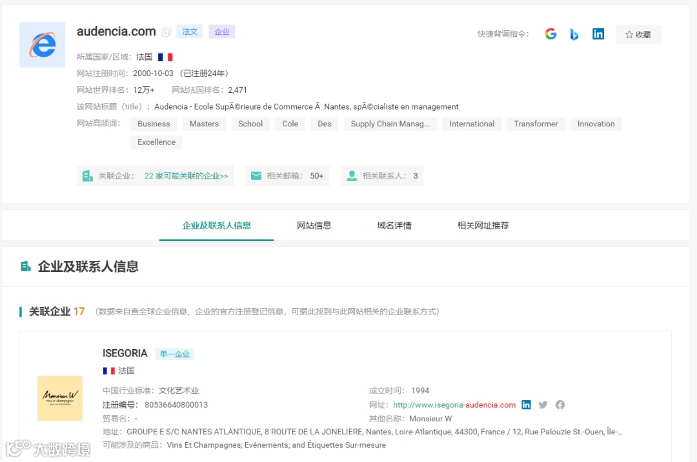Click the 关联企业 building icon

coord(88,176)
